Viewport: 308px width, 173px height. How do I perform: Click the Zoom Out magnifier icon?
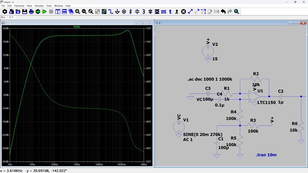[x=84, y=12]
